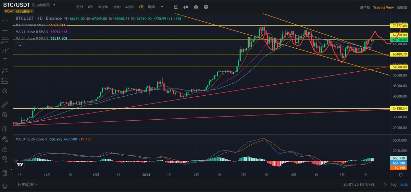Toggle percent scale mode
This screenshot has height=192, width=411.
point(385,184)
